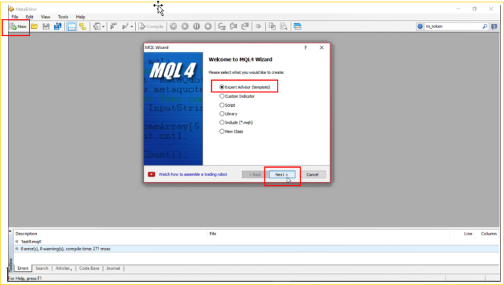Click the arrow toolbar icon after Step Out
This screenshot has height=285, width=504.
[258, 27]
